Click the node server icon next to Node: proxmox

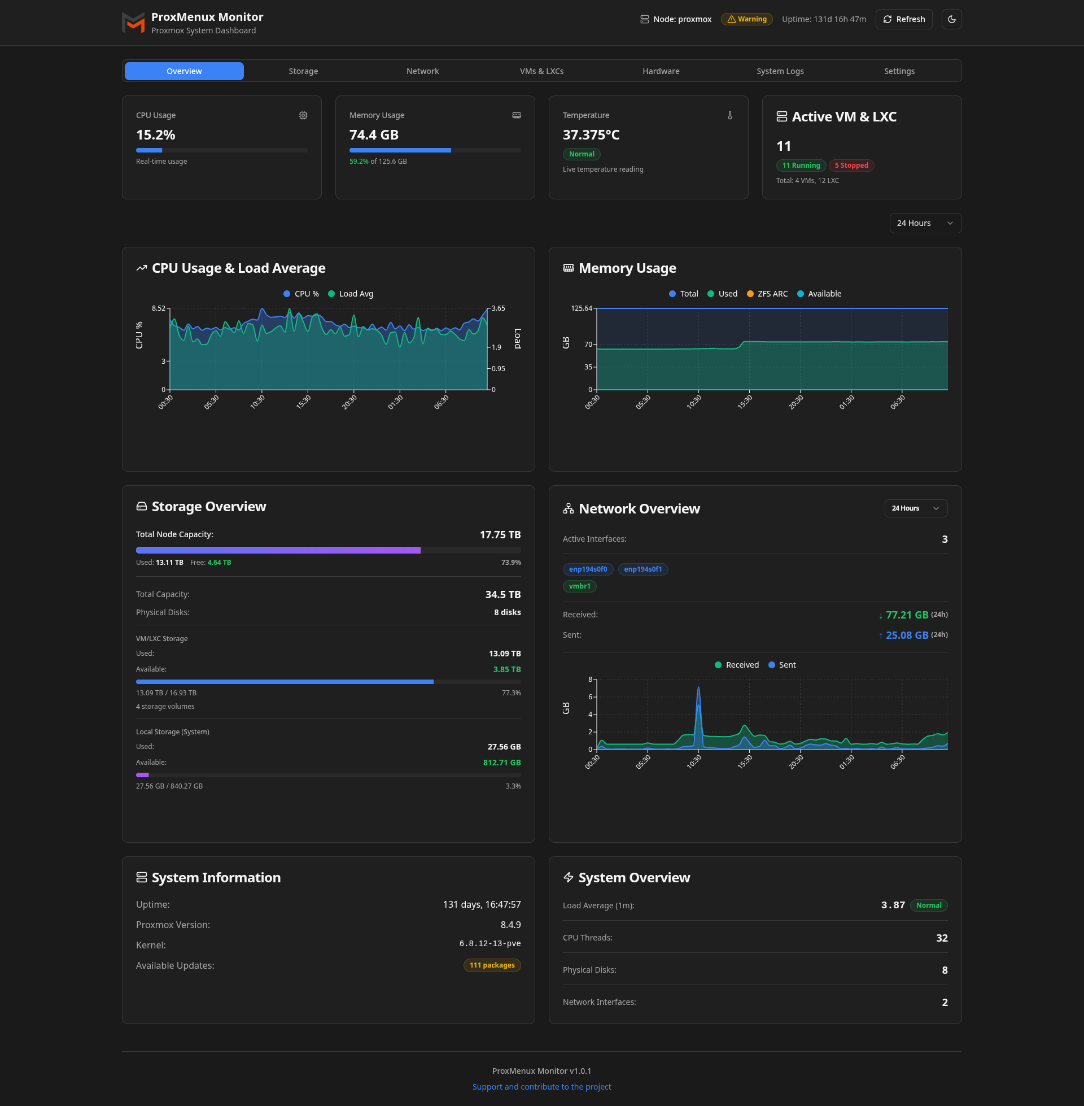(645, 19)
